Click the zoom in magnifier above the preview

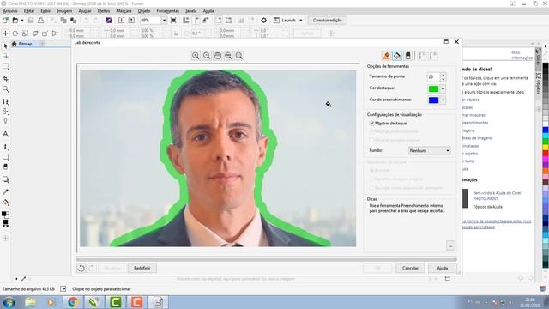[x=196, y=56]
